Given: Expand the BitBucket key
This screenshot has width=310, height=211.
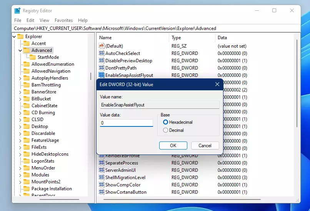Looking at the screenshot, I should (x=20, y=99).
